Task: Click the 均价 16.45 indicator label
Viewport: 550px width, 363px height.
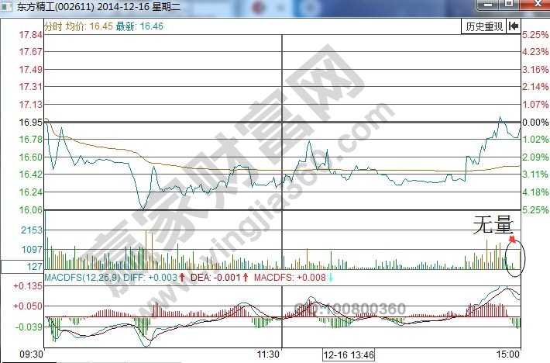Action: tap(91, 26)
